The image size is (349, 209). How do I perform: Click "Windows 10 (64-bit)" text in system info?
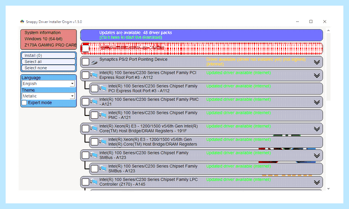(43, 39)
